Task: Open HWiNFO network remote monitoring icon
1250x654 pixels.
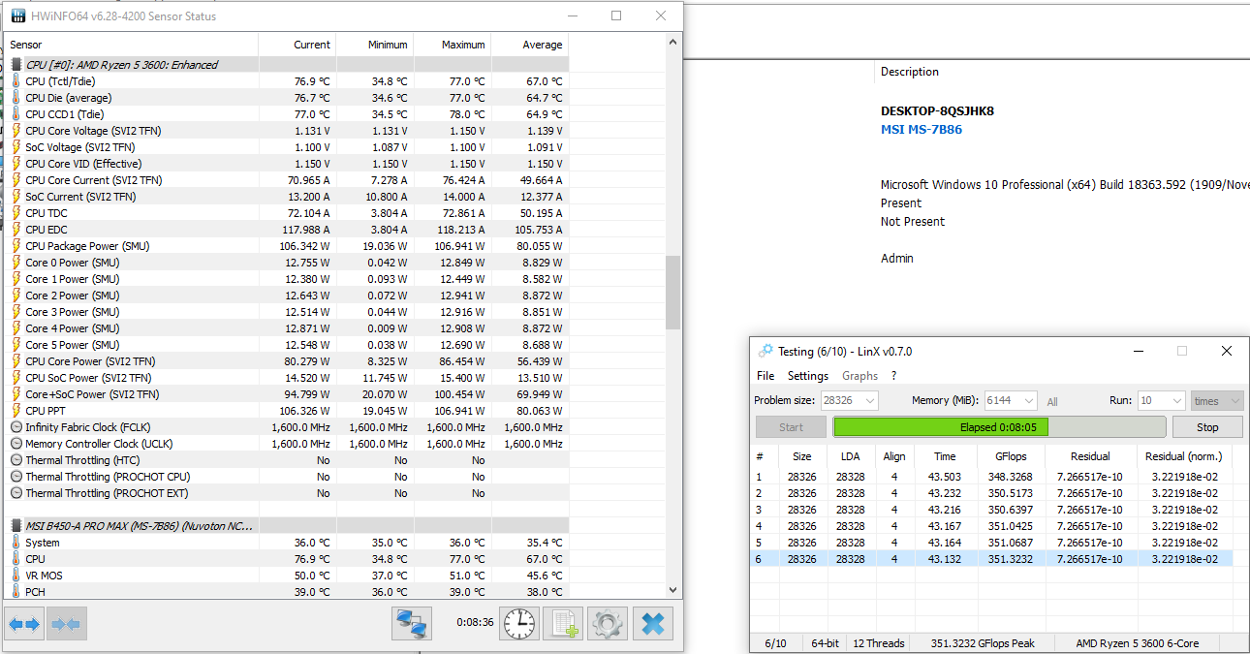Action: click(x=412, y=624)
